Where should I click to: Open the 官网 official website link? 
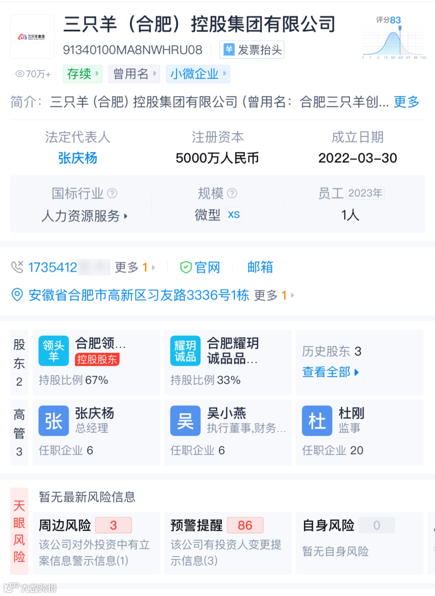coord(207,267)
